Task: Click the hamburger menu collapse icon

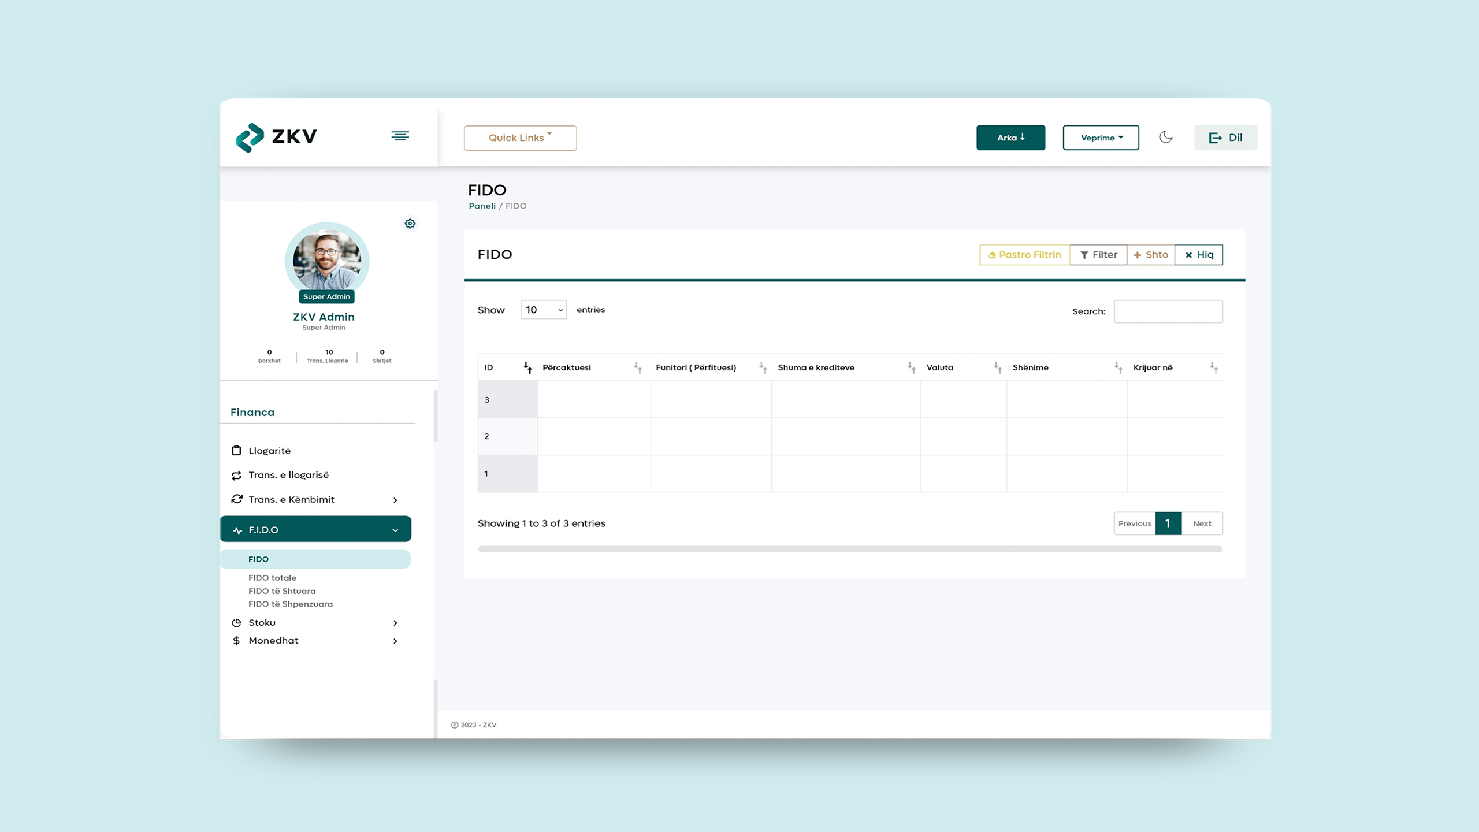Action: pos(400,136)
